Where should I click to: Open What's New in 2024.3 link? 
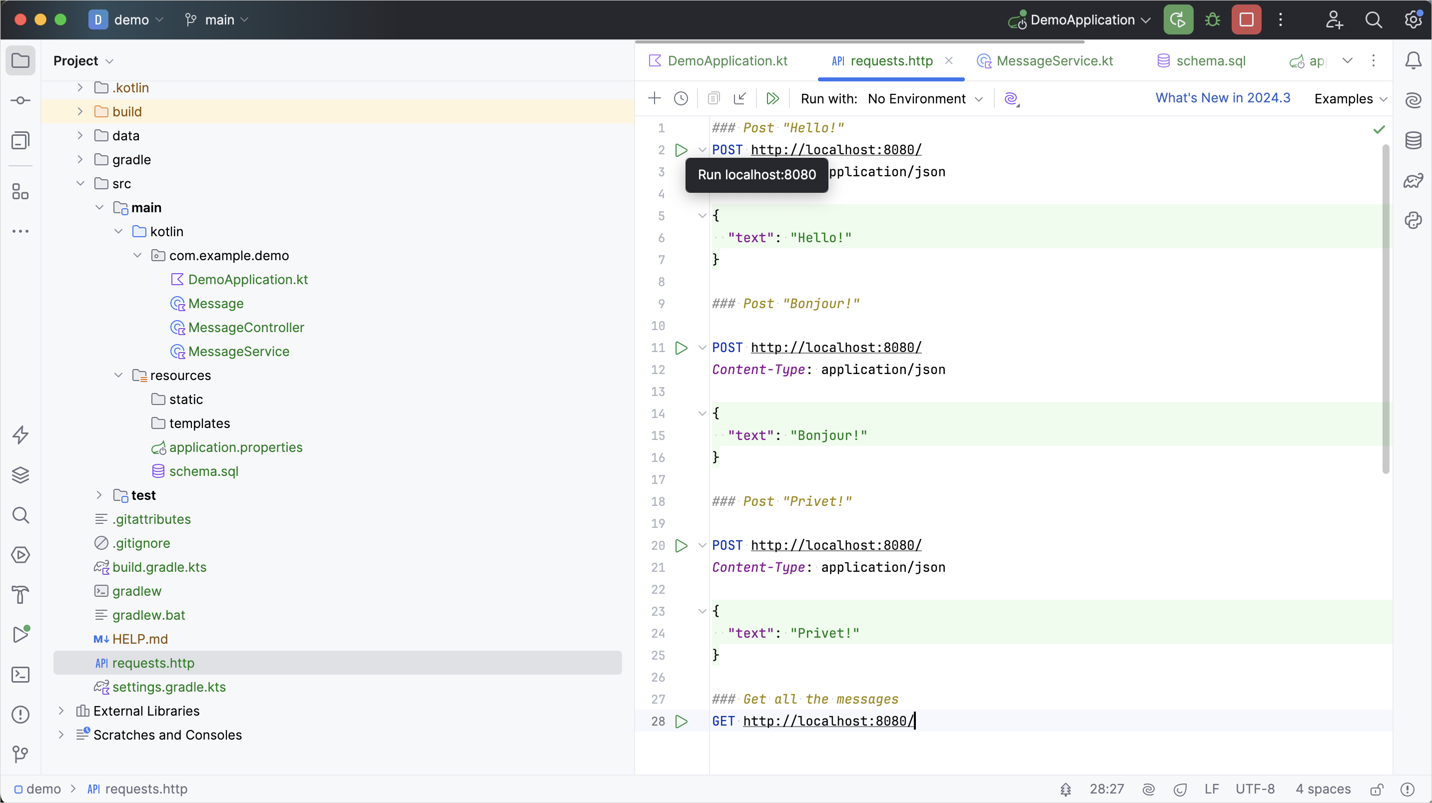1223,98
